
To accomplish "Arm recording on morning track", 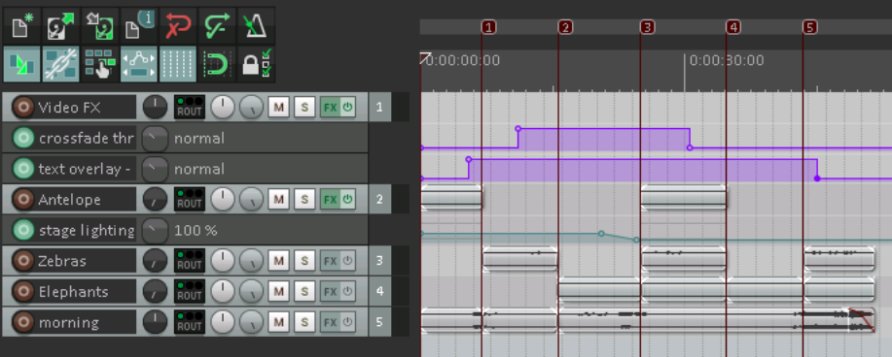I will click(23, 322).
